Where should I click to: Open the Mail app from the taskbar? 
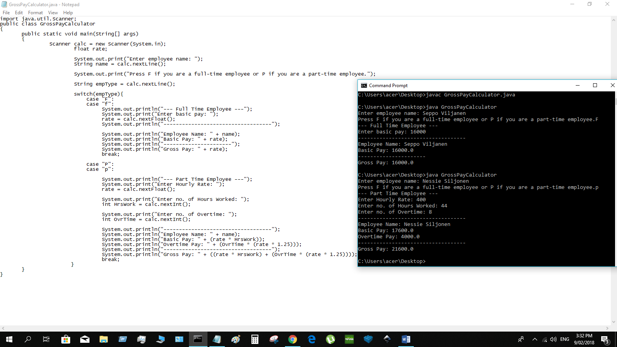(85, 339)
